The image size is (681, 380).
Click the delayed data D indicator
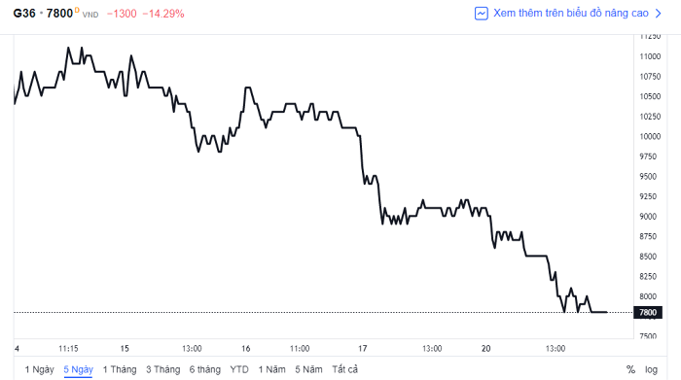pyautogui.click(x=77, y=10)
